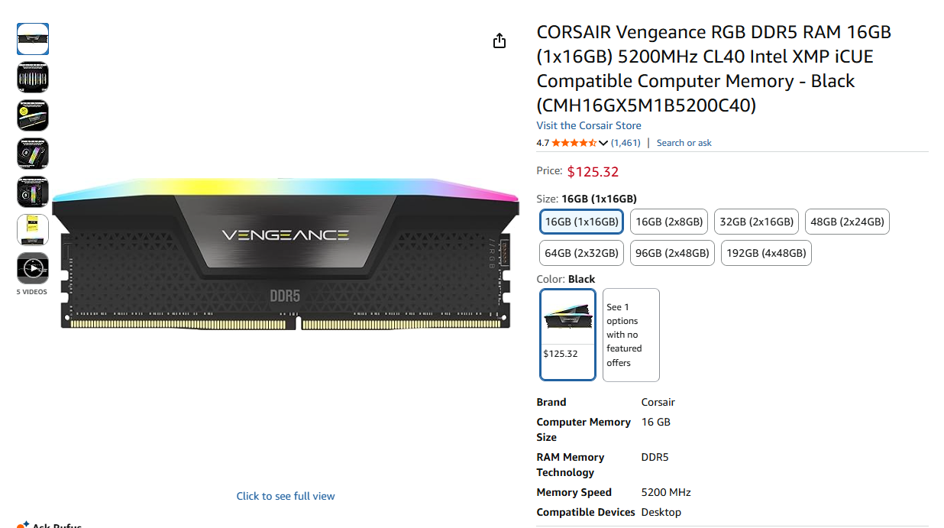Click the share icon above the product title

[x=499, y=40]
